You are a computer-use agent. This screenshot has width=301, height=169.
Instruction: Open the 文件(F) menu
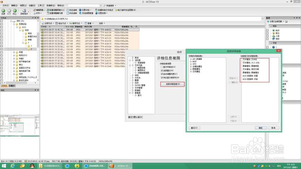click(x=5, y=5)
